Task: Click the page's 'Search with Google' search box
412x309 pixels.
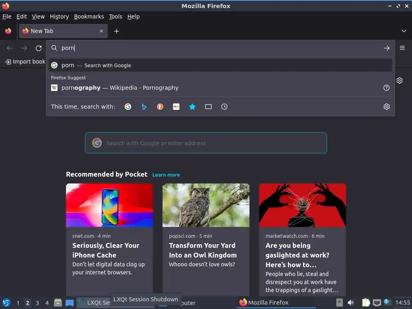Action: pos(206,143)
